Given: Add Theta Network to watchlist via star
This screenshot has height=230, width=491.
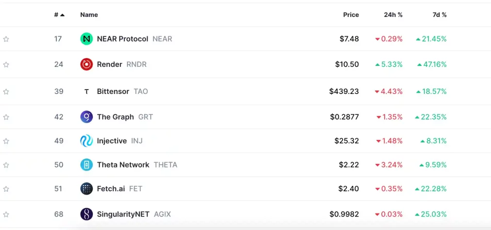Looking at the screenshot, I should (6, 165).
